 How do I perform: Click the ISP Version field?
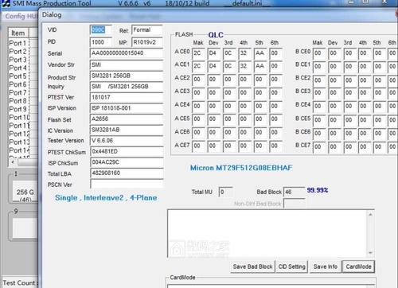pos(127,108)
